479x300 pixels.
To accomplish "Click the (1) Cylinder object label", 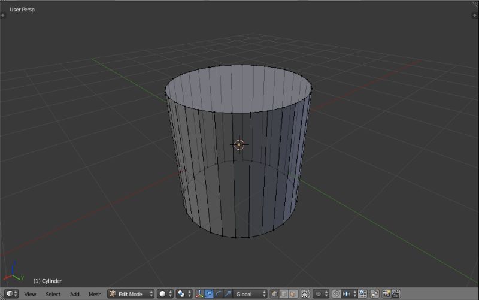I will click(x=47, y=281).
